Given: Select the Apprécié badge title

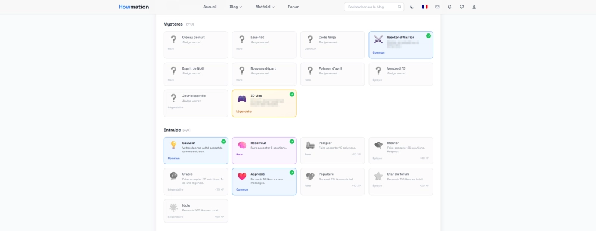Looking at the screenshot, I should pyautogui.click(x=257, y=174).
